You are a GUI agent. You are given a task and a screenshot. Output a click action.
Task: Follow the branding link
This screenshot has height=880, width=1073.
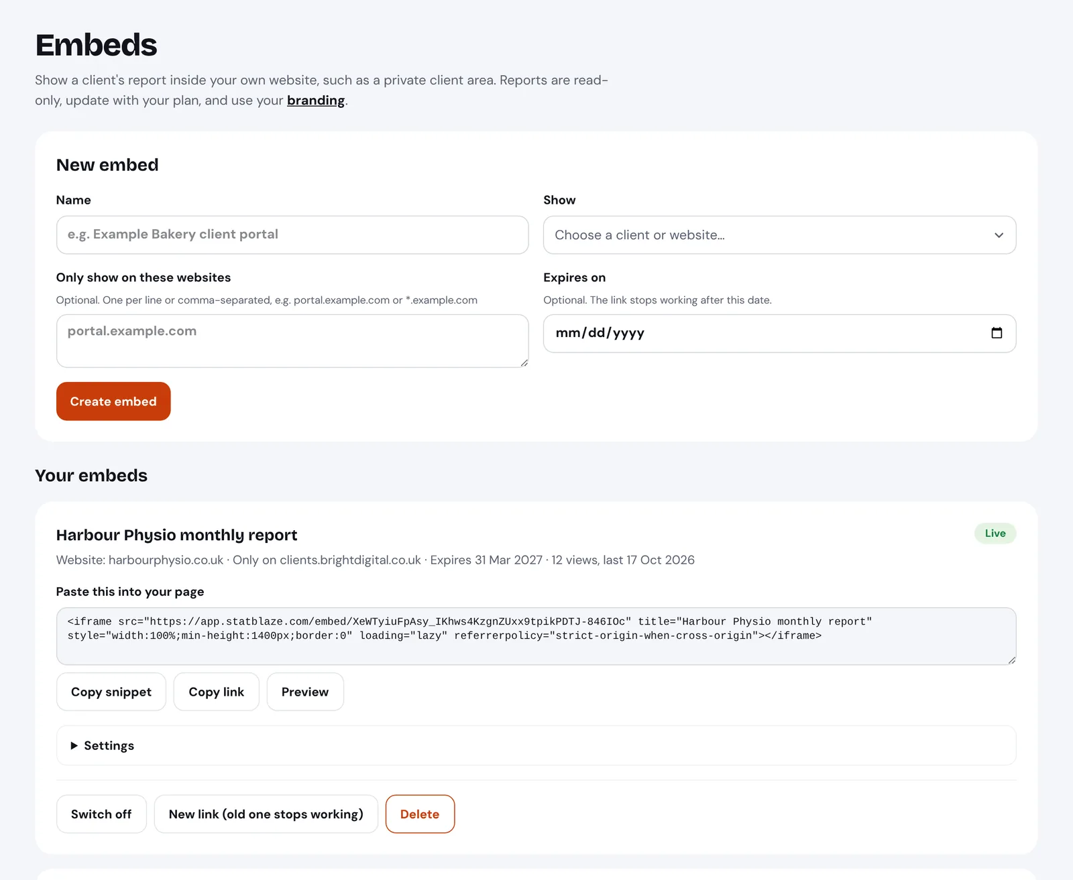click(x=316, y=101)
